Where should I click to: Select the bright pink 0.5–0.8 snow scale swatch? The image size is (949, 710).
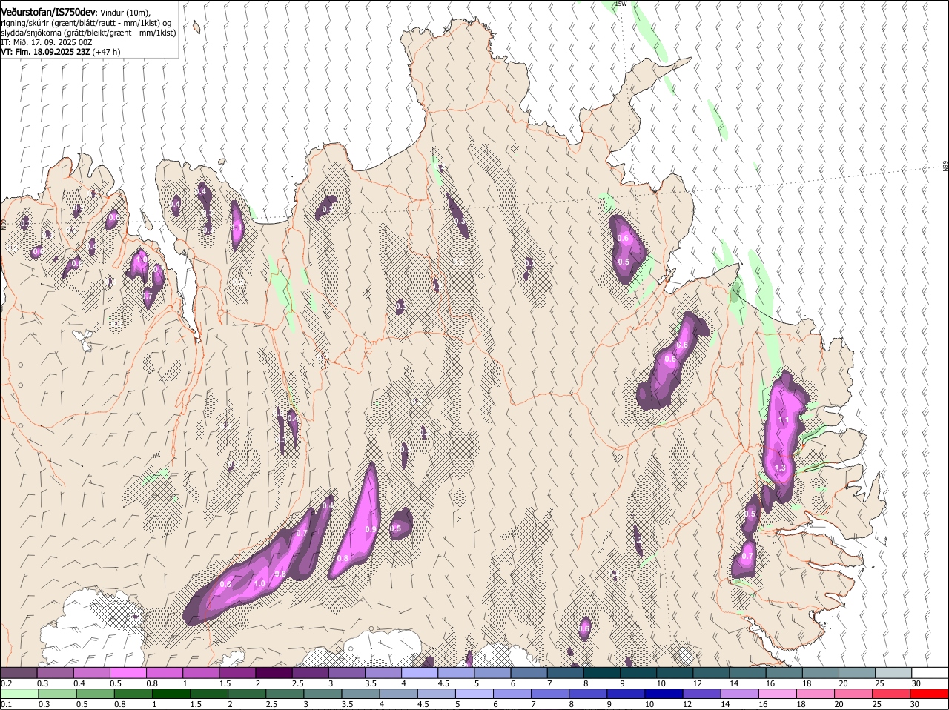click(x=128, y=672)
